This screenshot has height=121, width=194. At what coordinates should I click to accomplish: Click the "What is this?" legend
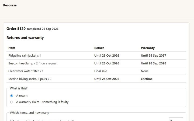19,88
